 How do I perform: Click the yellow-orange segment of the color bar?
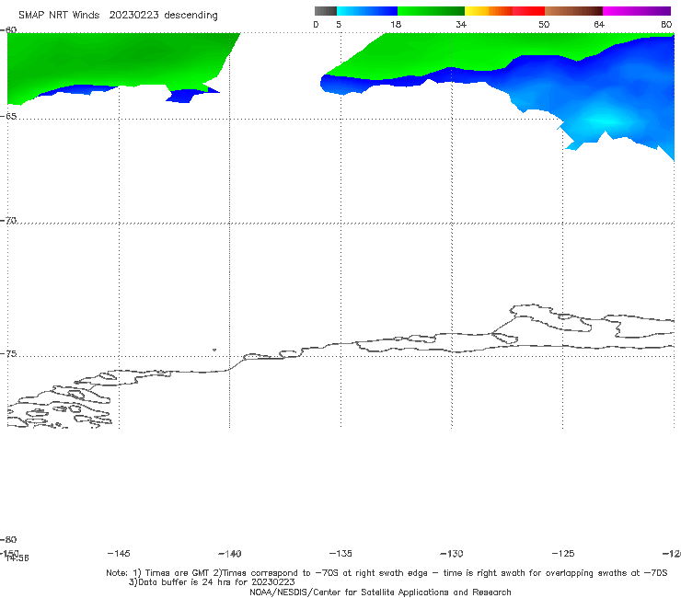tap(489, 11)
